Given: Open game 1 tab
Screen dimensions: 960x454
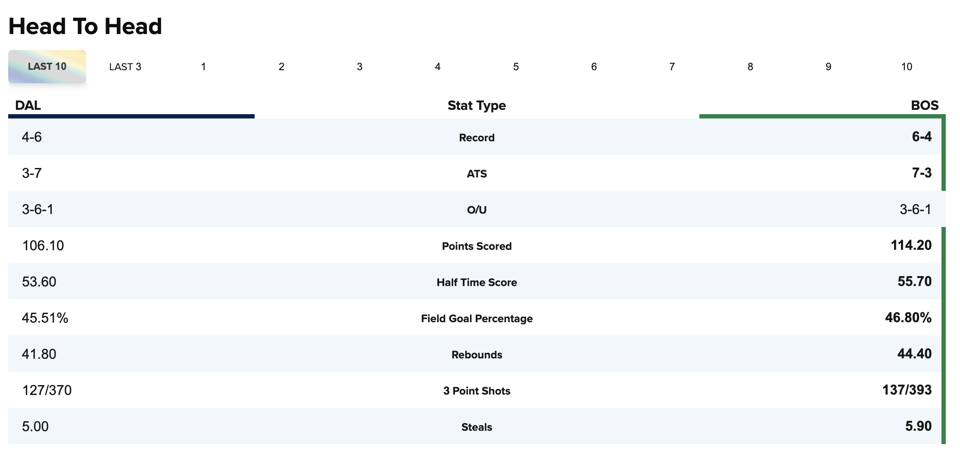Looking at the screenshot, I should pyautogui.click(x=203, y=67).
